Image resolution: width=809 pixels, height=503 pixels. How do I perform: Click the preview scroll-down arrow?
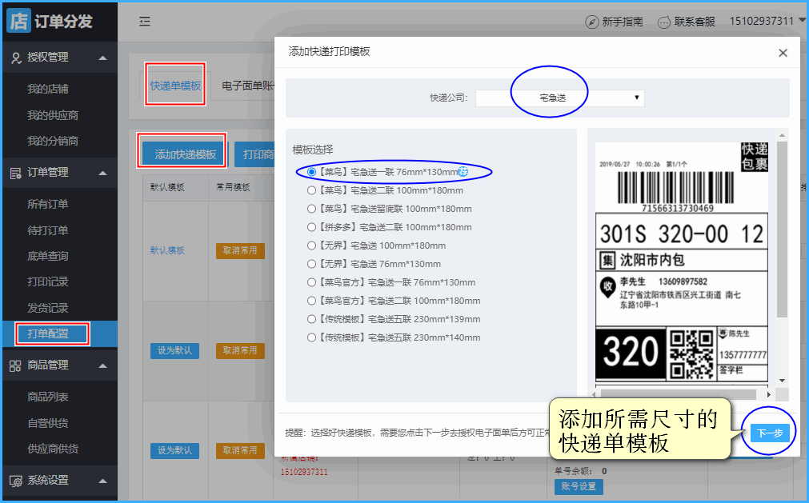coord(782,381)
